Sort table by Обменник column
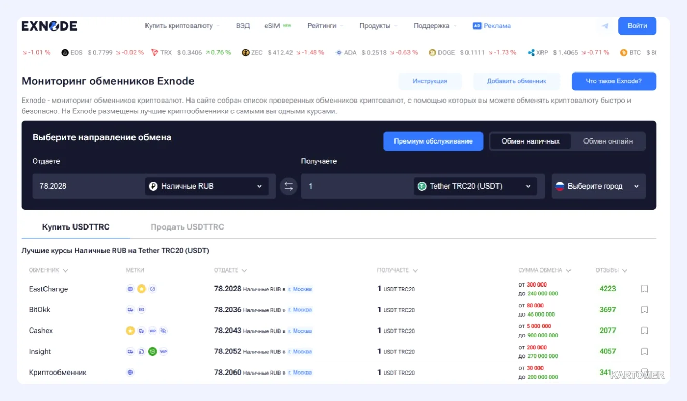The width and height of the screenshot is (687, 401). point(49,270)
